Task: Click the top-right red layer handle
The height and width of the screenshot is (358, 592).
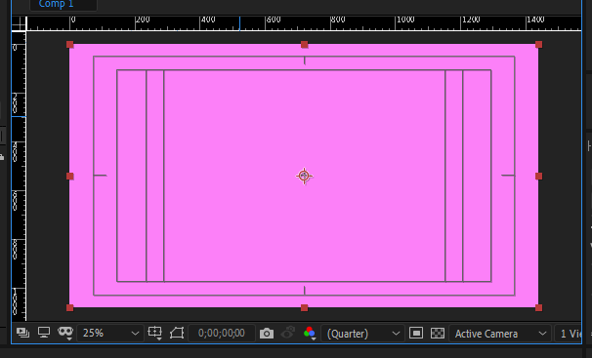Action: [x=539, y=45]
